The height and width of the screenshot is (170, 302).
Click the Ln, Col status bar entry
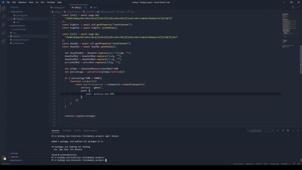(x=238, y=164)
